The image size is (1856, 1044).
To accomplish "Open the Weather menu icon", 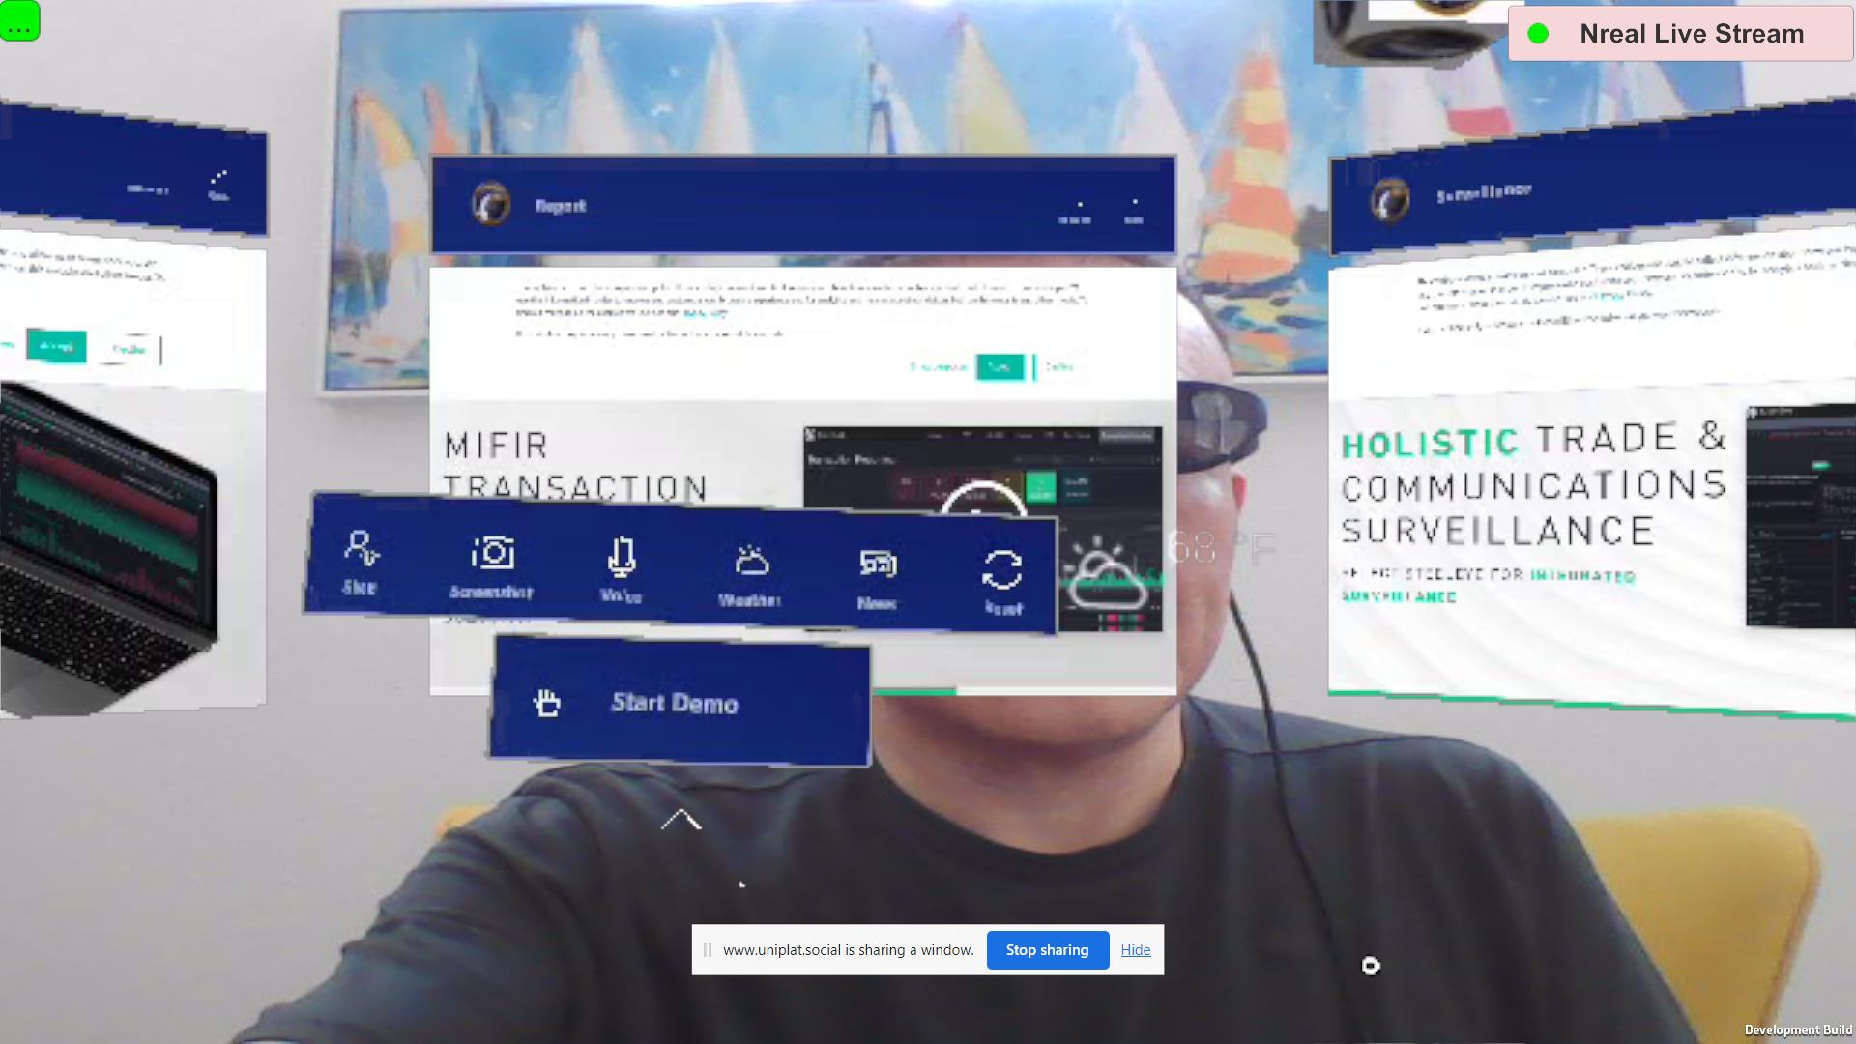I will [750, 576].
